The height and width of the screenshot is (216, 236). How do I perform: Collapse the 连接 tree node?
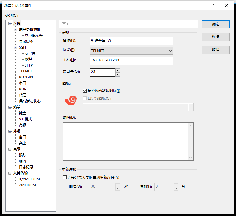[x=10, y=23]
